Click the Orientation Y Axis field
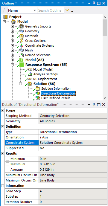 pyautogui.click(x=73, y=138)
